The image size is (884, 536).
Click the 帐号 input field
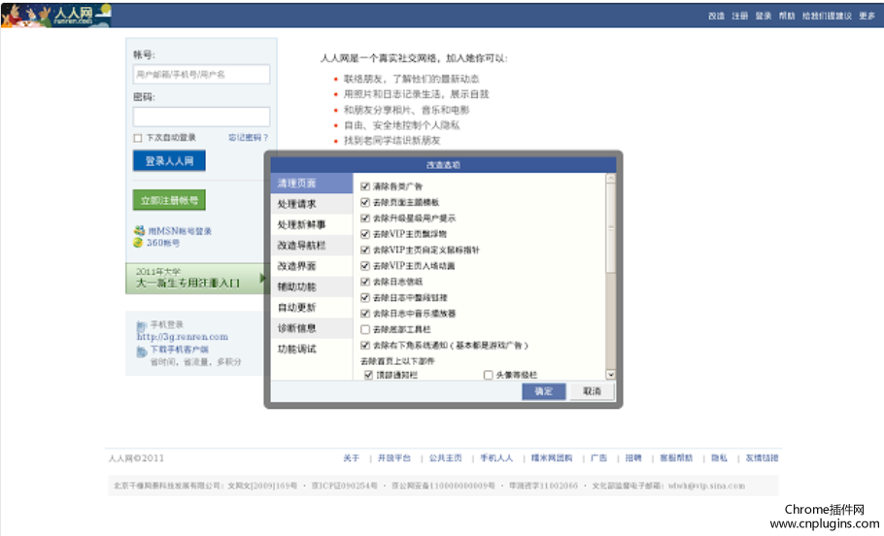click(201, 75)
